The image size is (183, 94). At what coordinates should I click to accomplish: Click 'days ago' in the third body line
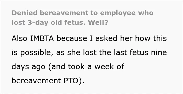click(x=28, y=67)
